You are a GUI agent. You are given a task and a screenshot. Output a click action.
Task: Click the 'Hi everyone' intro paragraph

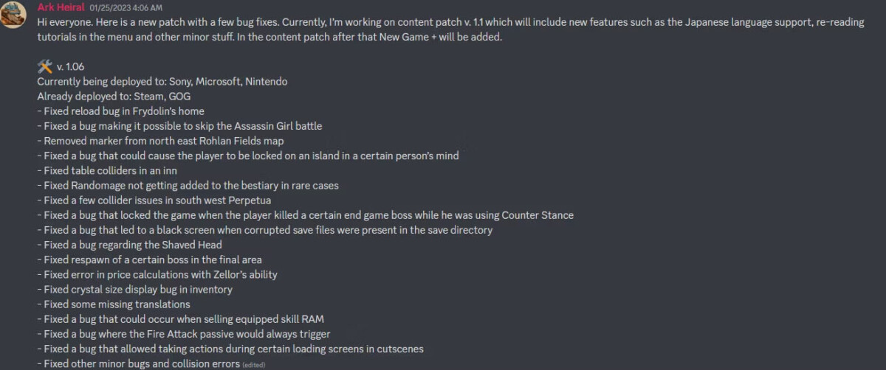[x=450, y=29]
